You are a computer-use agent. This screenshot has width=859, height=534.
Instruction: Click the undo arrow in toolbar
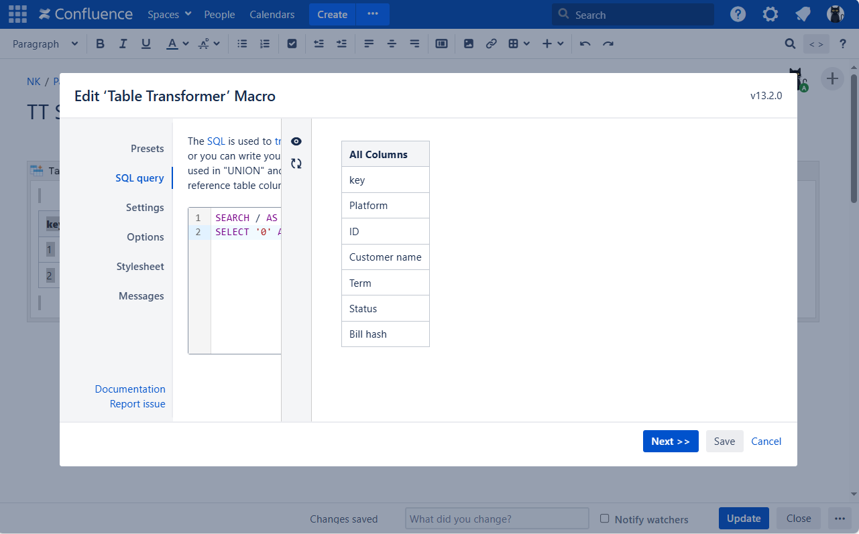(x=585, y=44)
